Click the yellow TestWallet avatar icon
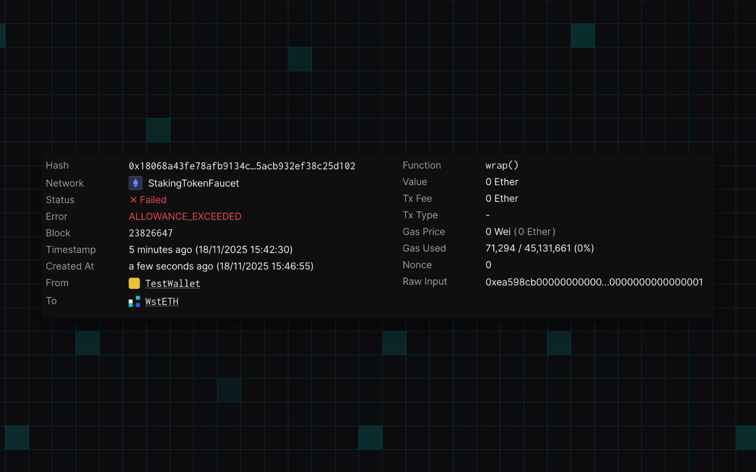This screenshot has width=756, height=472. pos(134,283)
